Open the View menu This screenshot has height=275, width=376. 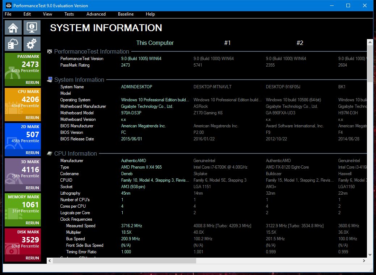(47, 14)
